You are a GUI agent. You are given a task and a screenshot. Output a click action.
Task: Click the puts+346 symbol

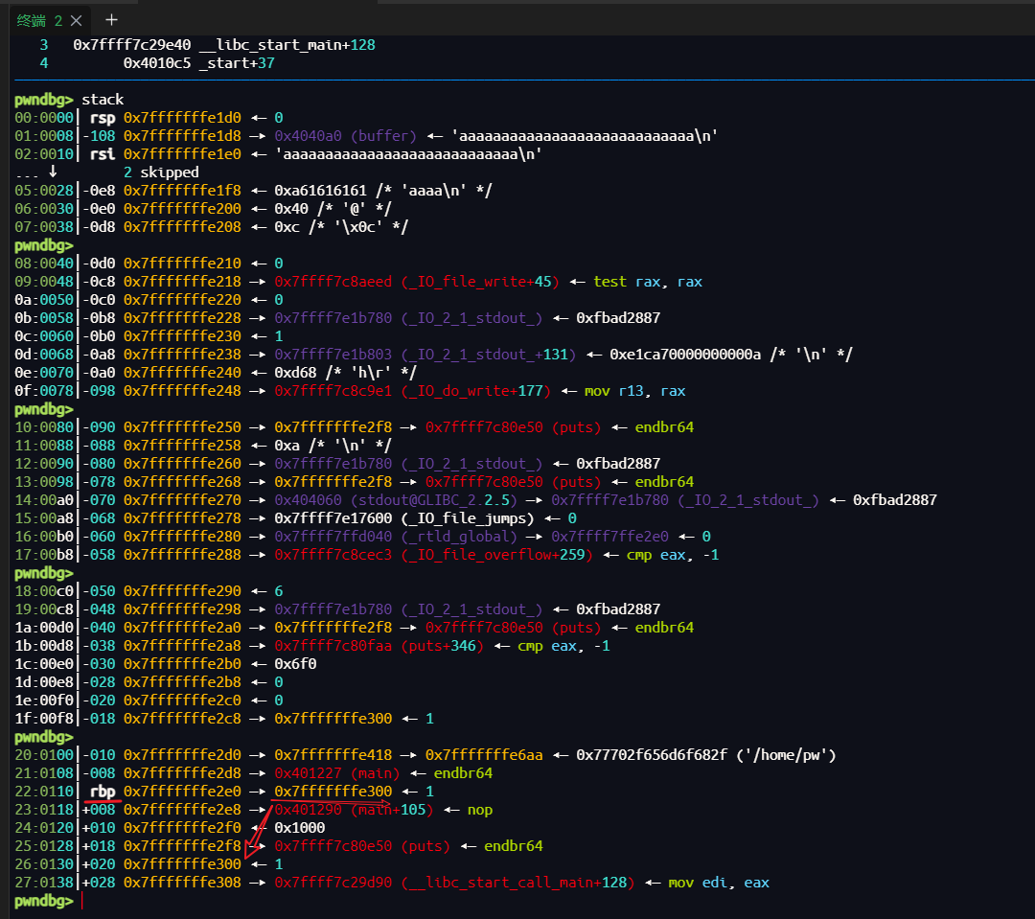click(442, 646)
